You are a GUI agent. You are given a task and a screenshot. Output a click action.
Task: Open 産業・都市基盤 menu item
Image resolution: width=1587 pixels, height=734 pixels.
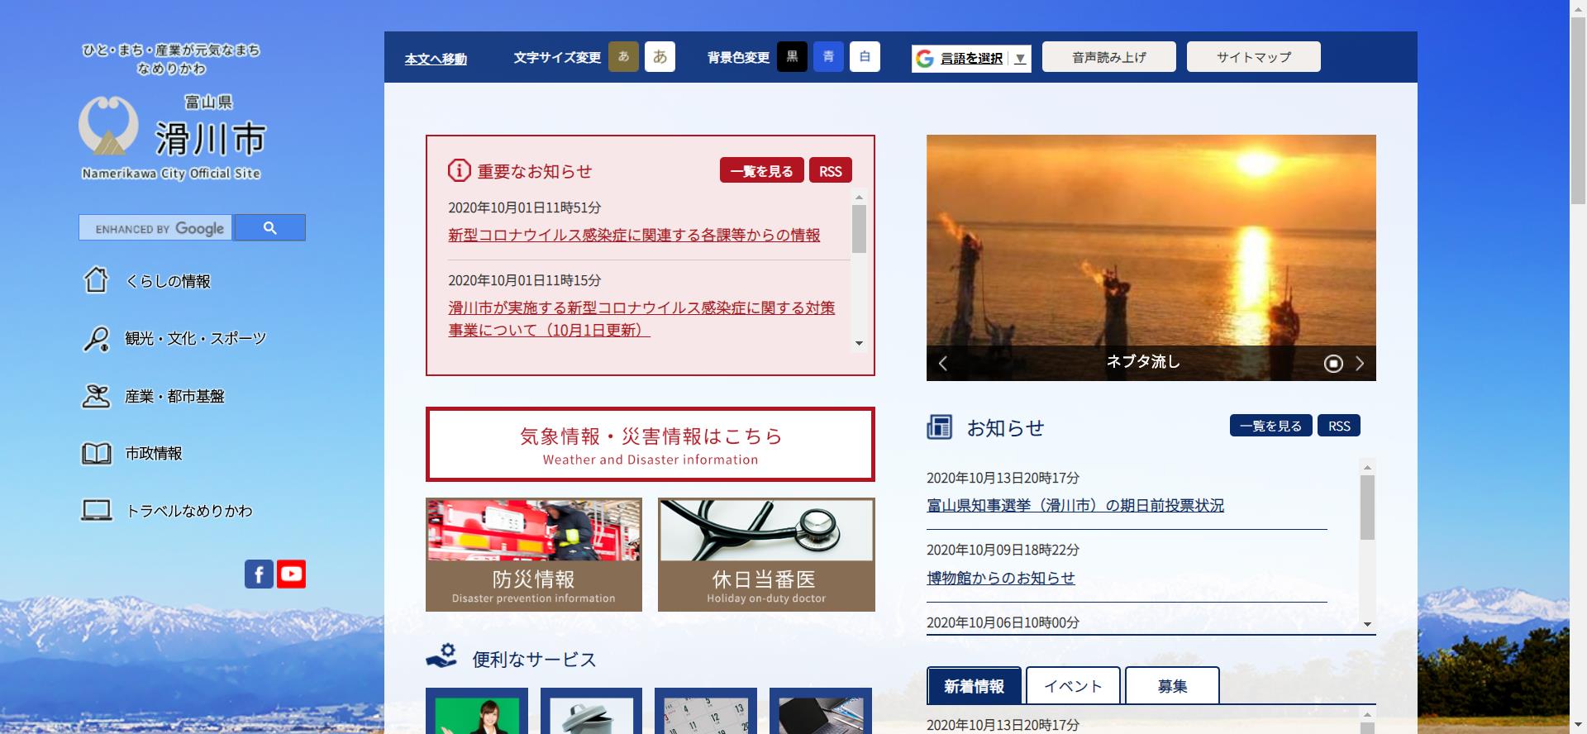coord(174,396)
